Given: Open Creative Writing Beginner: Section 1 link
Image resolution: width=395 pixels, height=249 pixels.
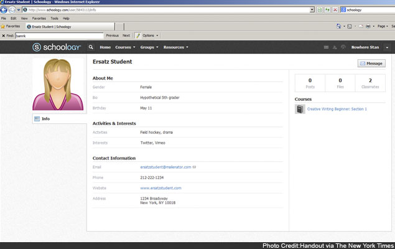Looking at the screenshot, I should pyautogui.click(x=337, y=109).
